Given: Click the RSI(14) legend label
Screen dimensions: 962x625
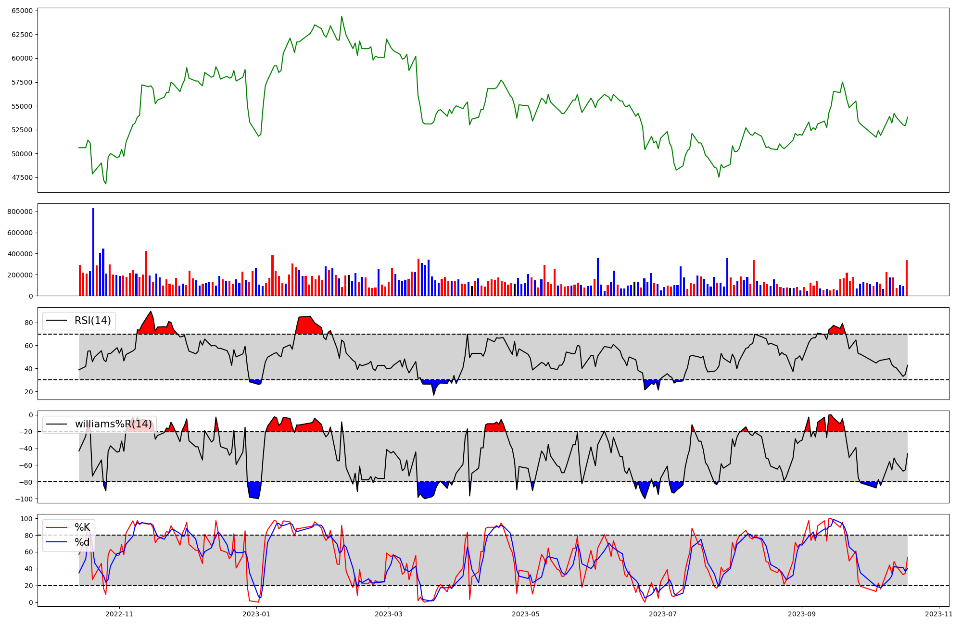Looking at the screenshot, I should point(92,321).
